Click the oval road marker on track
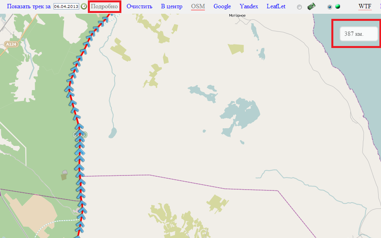Screen dimensions: 381x238 [80, 135]
